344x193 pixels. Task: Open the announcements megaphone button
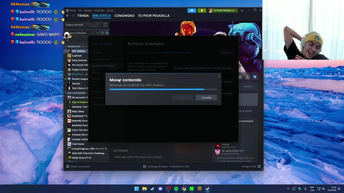[x=192, y=10]
